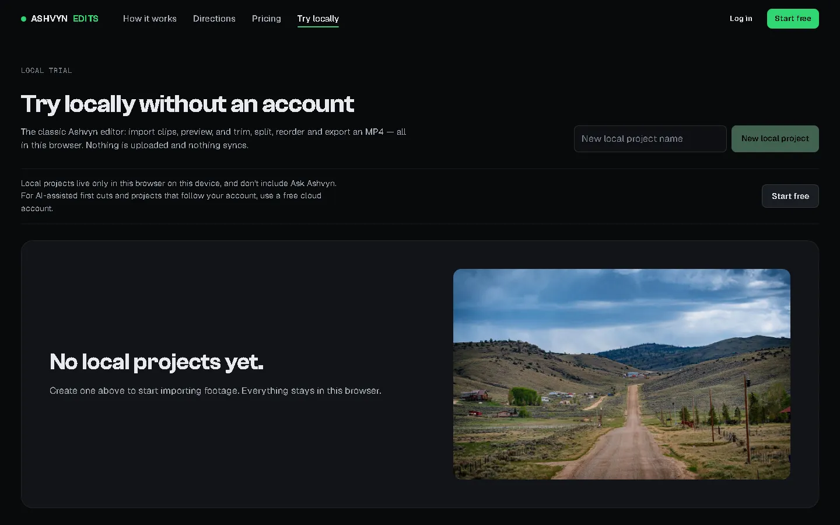This screenshot has height=525, width=840.
Task: Click 'The classic Ashvyn editor' description text
Action: [x=213, y=139]
